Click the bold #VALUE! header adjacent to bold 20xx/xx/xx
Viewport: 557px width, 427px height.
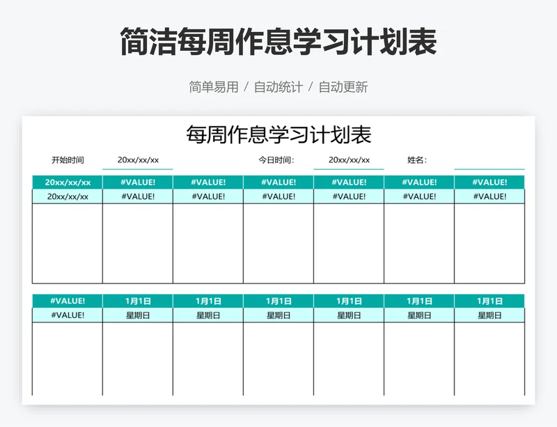(138, 183)
